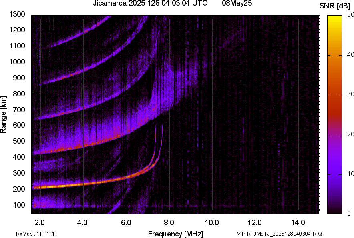The height and width of the screenshot is (238, 354).
Task: Click the range tick label '800'
Action: pyautogui.click(x=19, y=94)
